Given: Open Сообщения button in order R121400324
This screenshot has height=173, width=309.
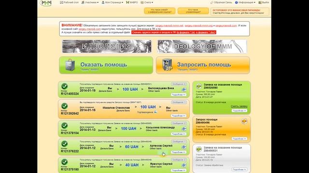Looking at the screenshot, I should click(x=179, y=84).
